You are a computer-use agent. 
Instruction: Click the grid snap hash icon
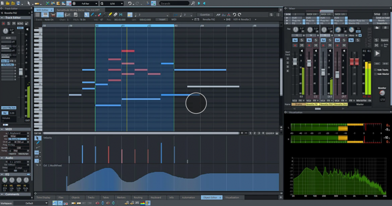click(74, 3)
